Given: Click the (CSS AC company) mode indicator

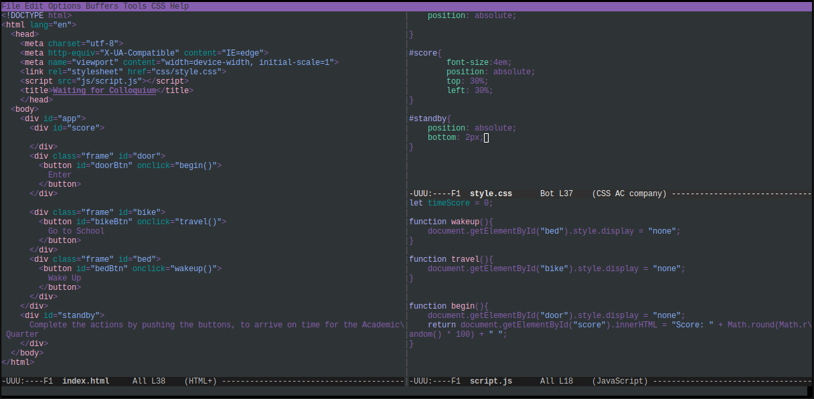Looking at the screenshot, I should [629, 193].
